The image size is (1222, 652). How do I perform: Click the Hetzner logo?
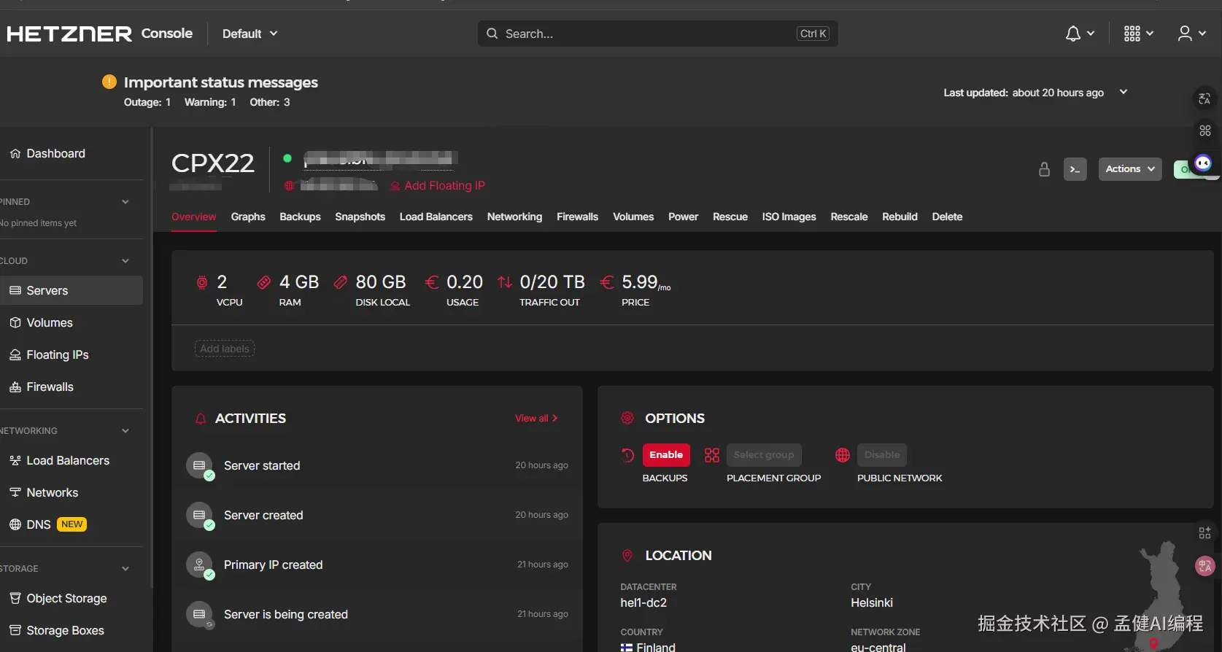pyautogui.click(x=69, y=34)
